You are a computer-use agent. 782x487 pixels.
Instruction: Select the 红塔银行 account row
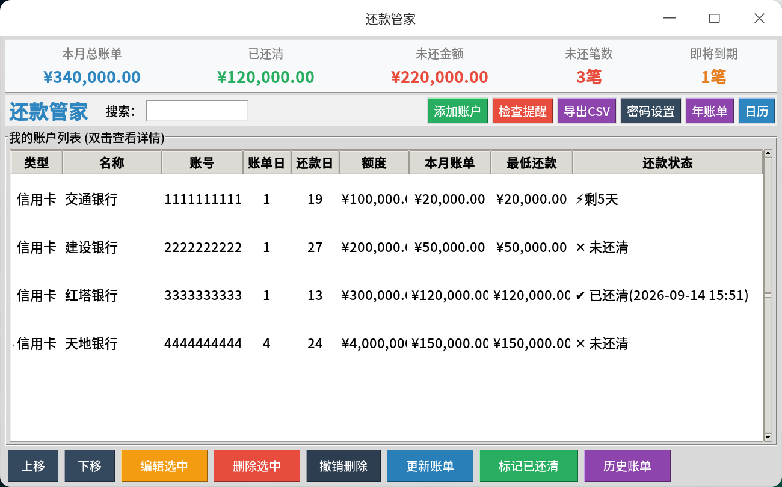[x=387, y=295]
